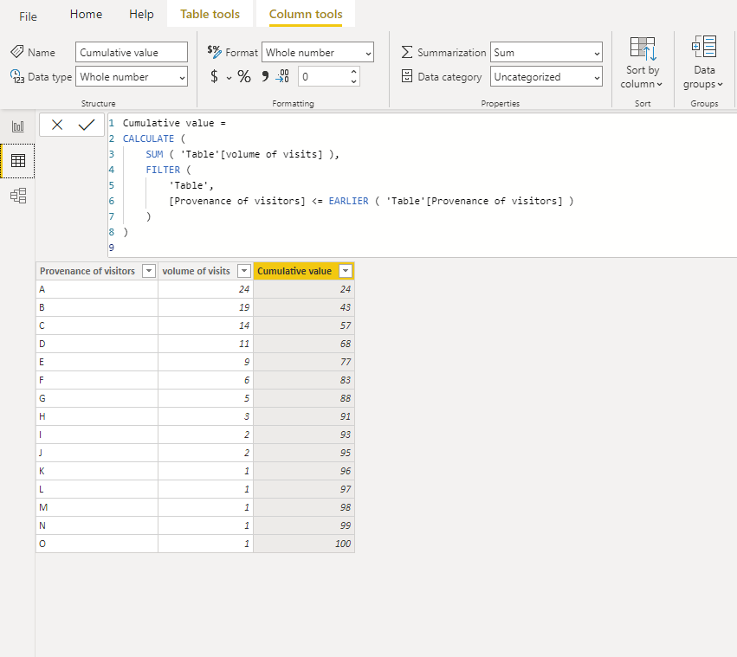Apply currency format dollar icon
Image resolution: width=737 pixels, height=657 pixels.
(214, 76)
